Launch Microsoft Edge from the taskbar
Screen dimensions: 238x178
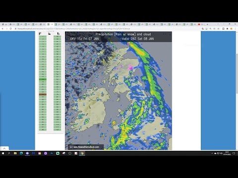pos(21,153)
